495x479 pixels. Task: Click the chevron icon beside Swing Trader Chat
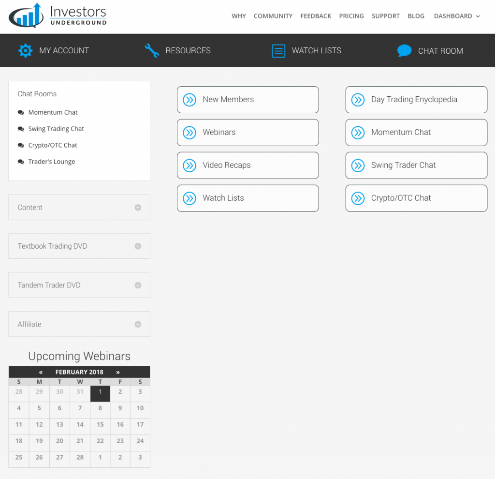pyautogui.click(x=358, y=165)
